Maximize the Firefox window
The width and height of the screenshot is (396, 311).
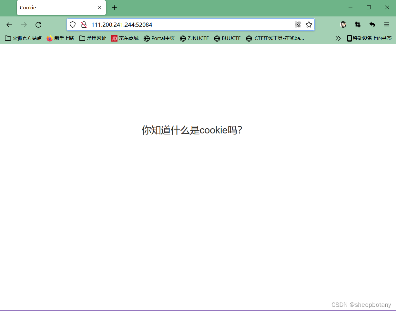[x=369, y=7]
